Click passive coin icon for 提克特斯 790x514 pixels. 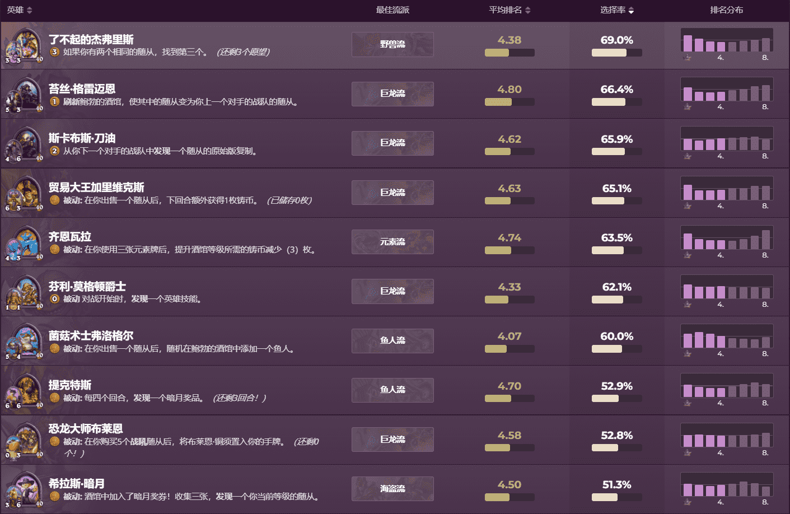(54, 398)
